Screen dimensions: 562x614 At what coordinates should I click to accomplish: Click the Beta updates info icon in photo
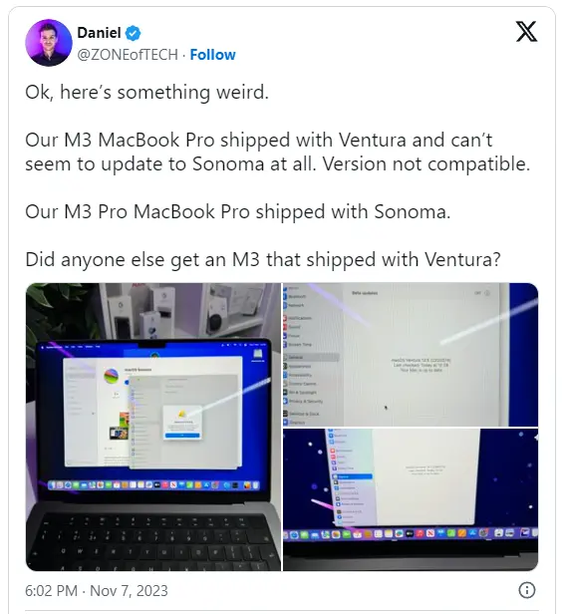pos(487,293)
